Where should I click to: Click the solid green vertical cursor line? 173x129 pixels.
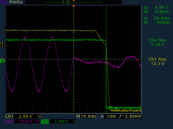point(106,59)
